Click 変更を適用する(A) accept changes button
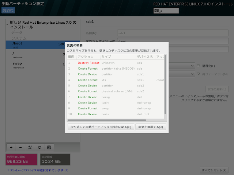Image resolution: width=234 pixels, height=175 pixels. point(151,127)
